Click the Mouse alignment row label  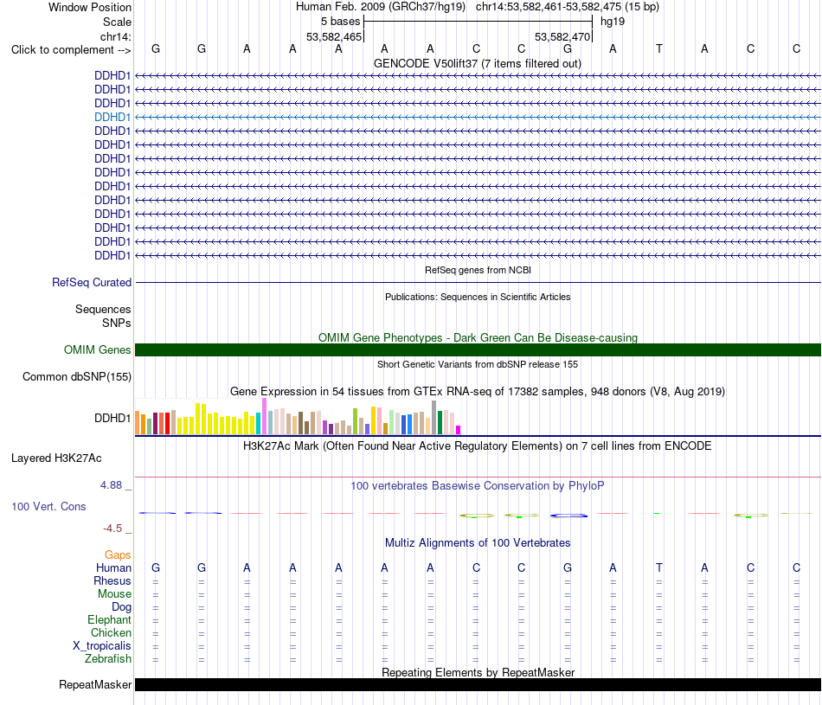114,594
